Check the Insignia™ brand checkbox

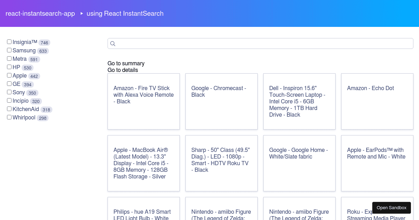pyautogui.click(x=9, y=42)
